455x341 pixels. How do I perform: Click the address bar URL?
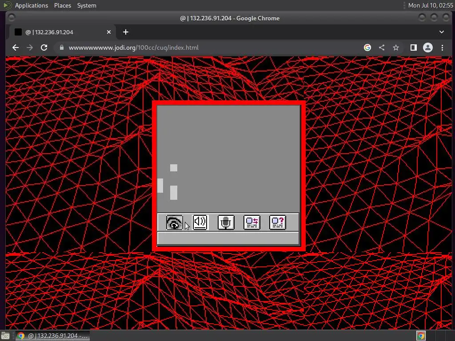[133, 48]
